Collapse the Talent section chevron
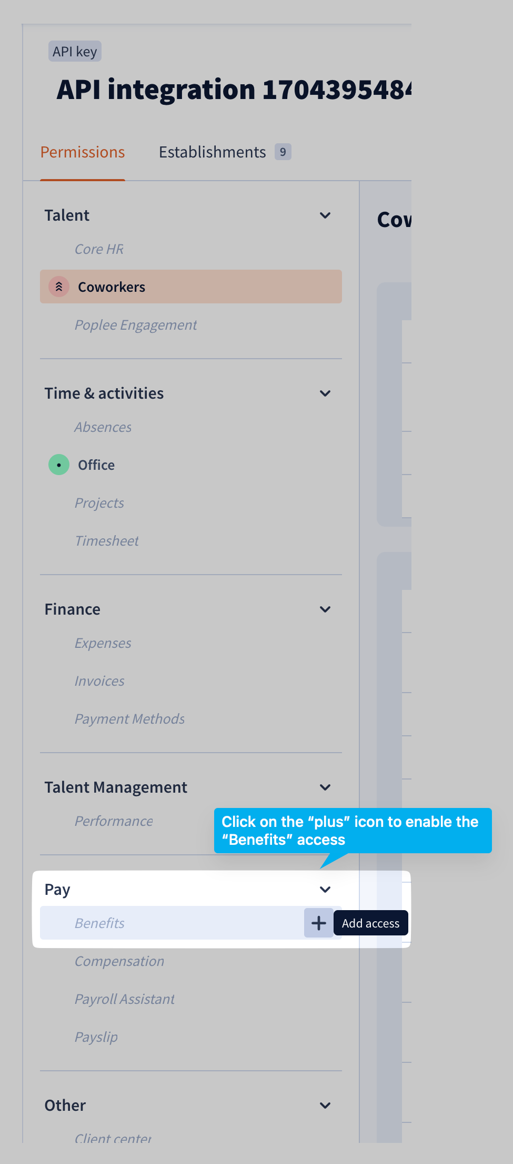Viewport: 513px width, 1164px height. tap(325, 215)
